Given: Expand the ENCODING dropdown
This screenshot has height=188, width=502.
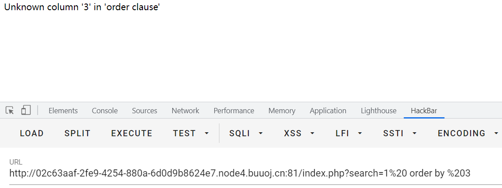Looking at the screenshot, I should pyautogui.click(x=467, y=133).
